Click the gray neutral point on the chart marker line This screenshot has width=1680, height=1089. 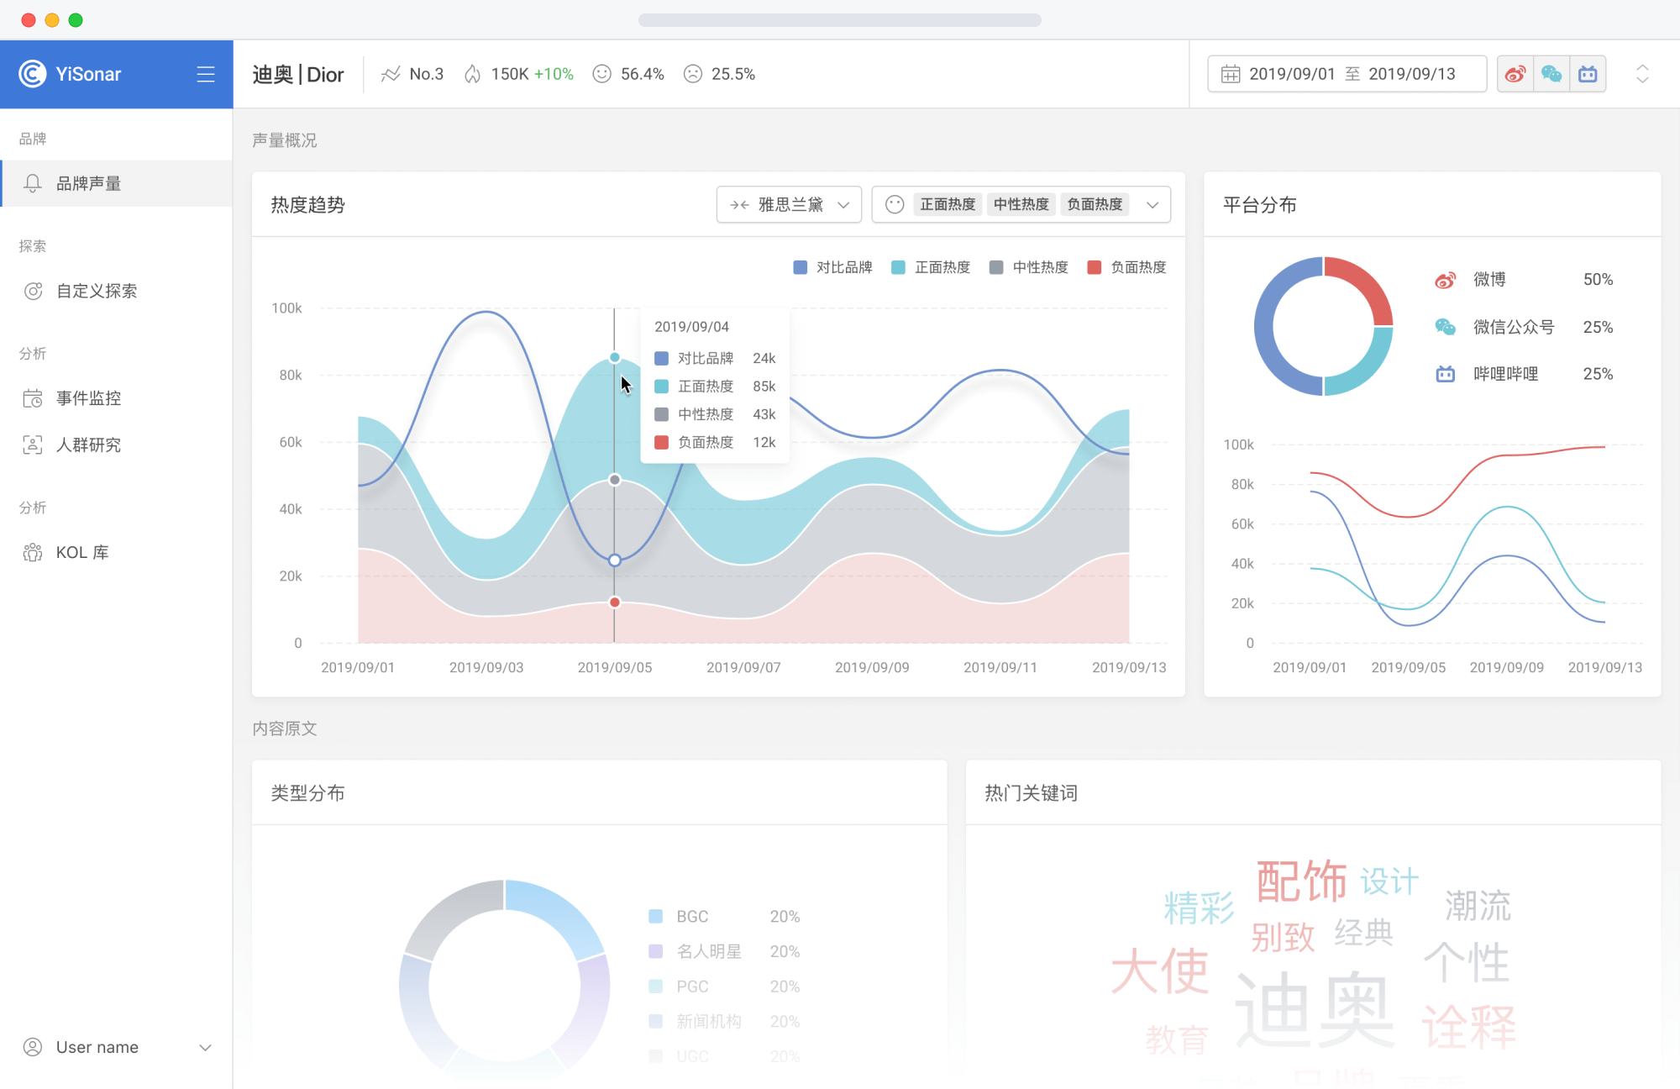pyautogui.click(x=615, y=480)
